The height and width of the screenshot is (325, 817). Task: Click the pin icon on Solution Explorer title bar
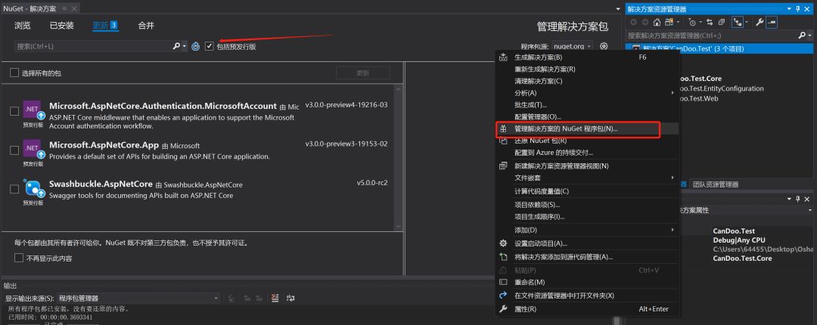click(798, 9)
